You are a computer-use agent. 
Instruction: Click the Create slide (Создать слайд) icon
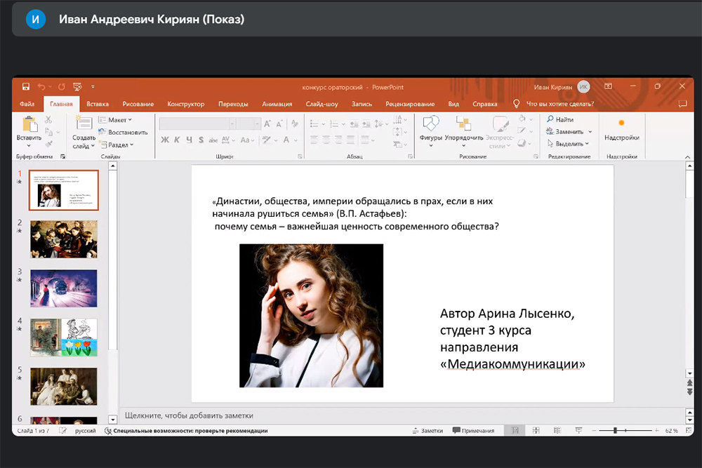(84, 125)
